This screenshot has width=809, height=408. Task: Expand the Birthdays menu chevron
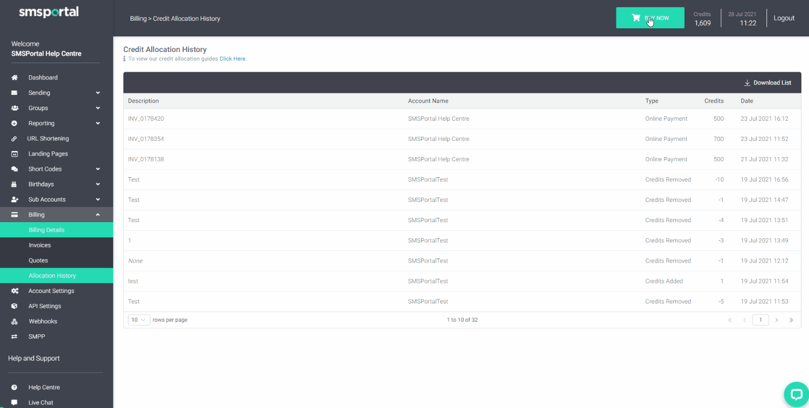(98, 184)
